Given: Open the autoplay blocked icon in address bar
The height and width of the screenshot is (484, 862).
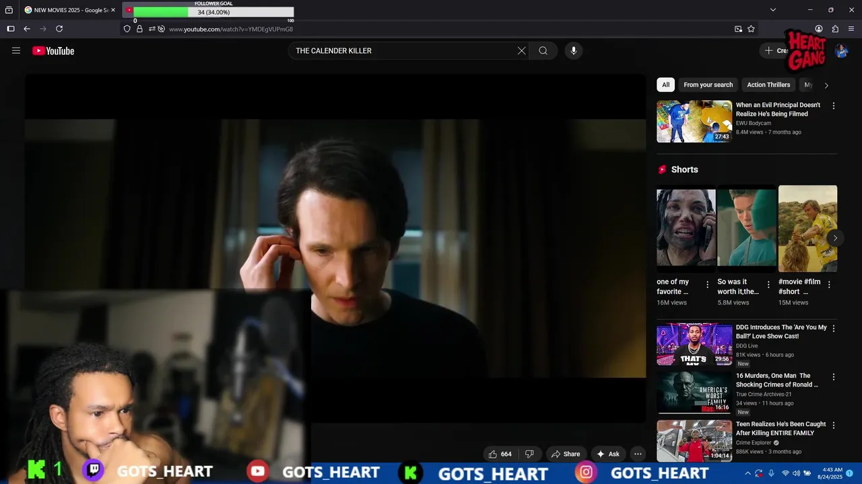Looking at the screenshot, I should point(162,29).
